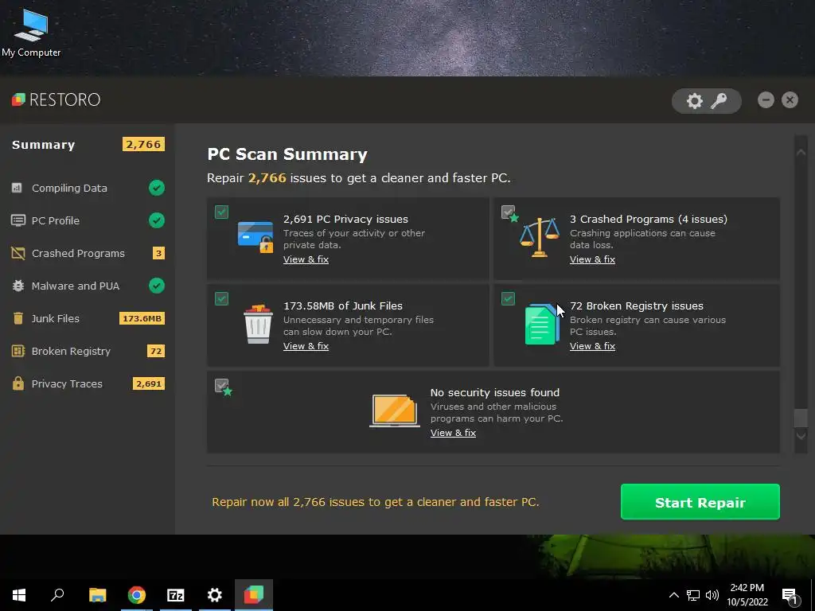
Task: Click View & fix under PC Privacy issues
Action: 306,259
